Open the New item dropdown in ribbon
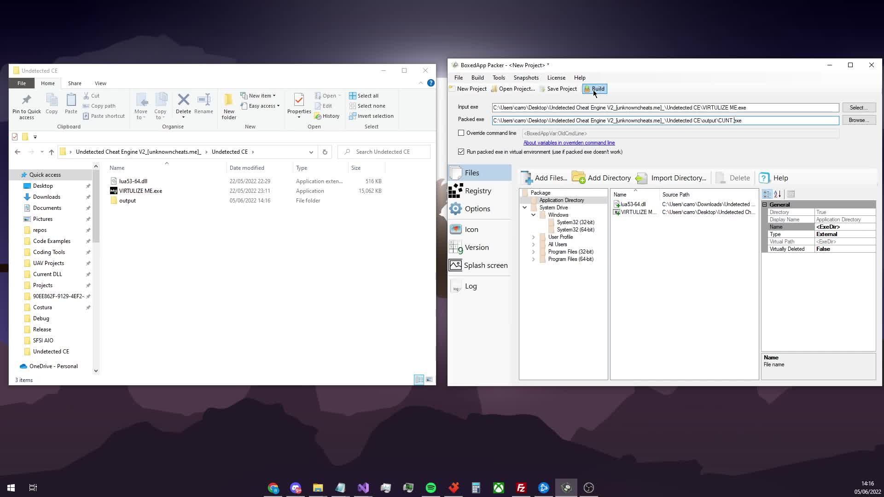 point(261,96)
